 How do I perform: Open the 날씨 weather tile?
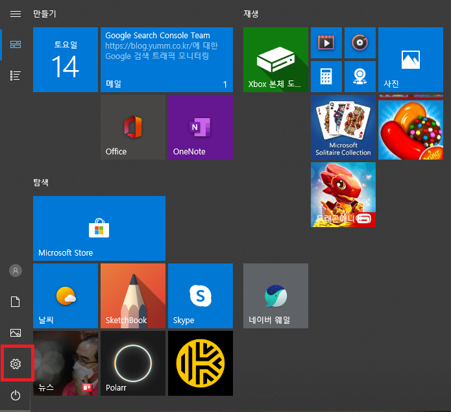point(66,296)
